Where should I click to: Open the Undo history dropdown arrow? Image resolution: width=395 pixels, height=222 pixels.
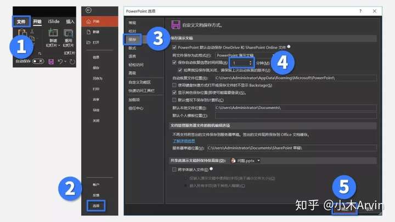(65, 61)
